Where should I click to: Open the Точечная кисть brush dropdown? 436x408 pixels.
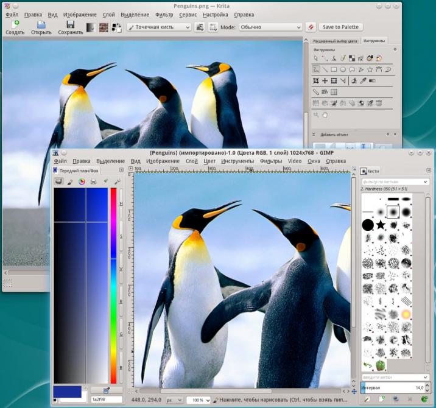(158, 27)
